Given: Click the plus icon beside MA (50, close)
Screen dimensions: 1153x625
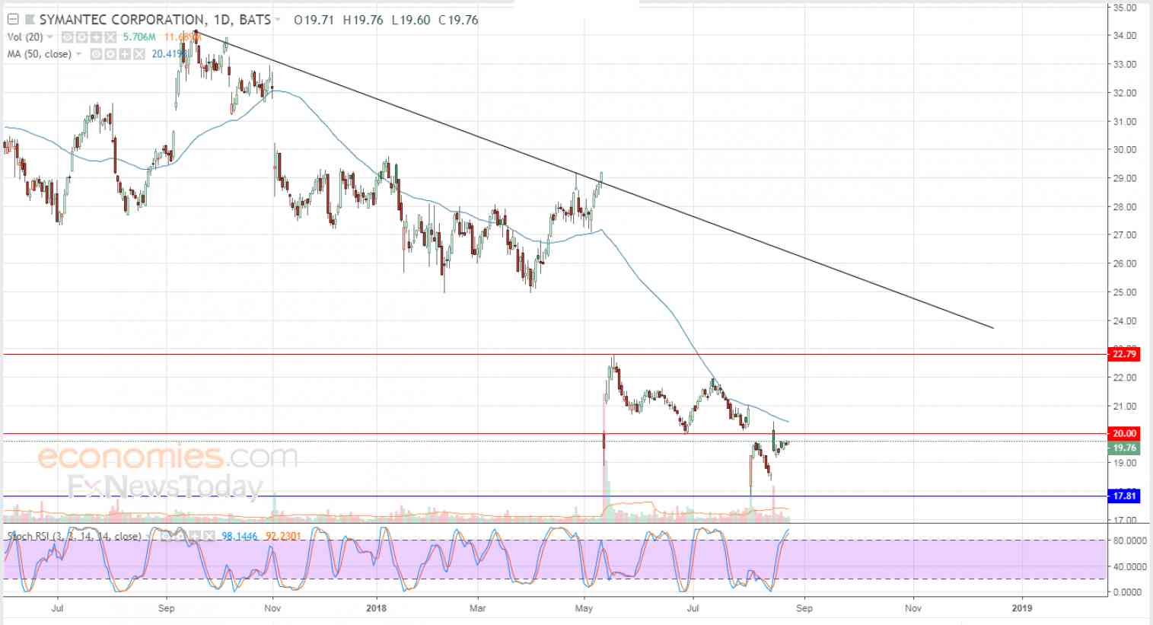Looking at the screenshot, I should [x=125, y=54].
